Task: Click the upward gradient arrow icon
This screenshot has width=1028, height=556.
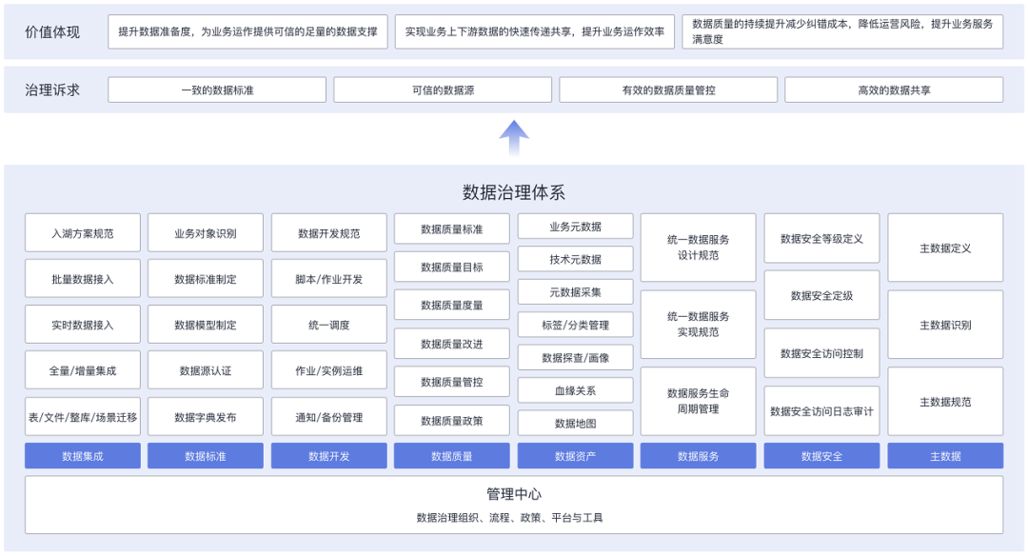Action: [514, 138]
